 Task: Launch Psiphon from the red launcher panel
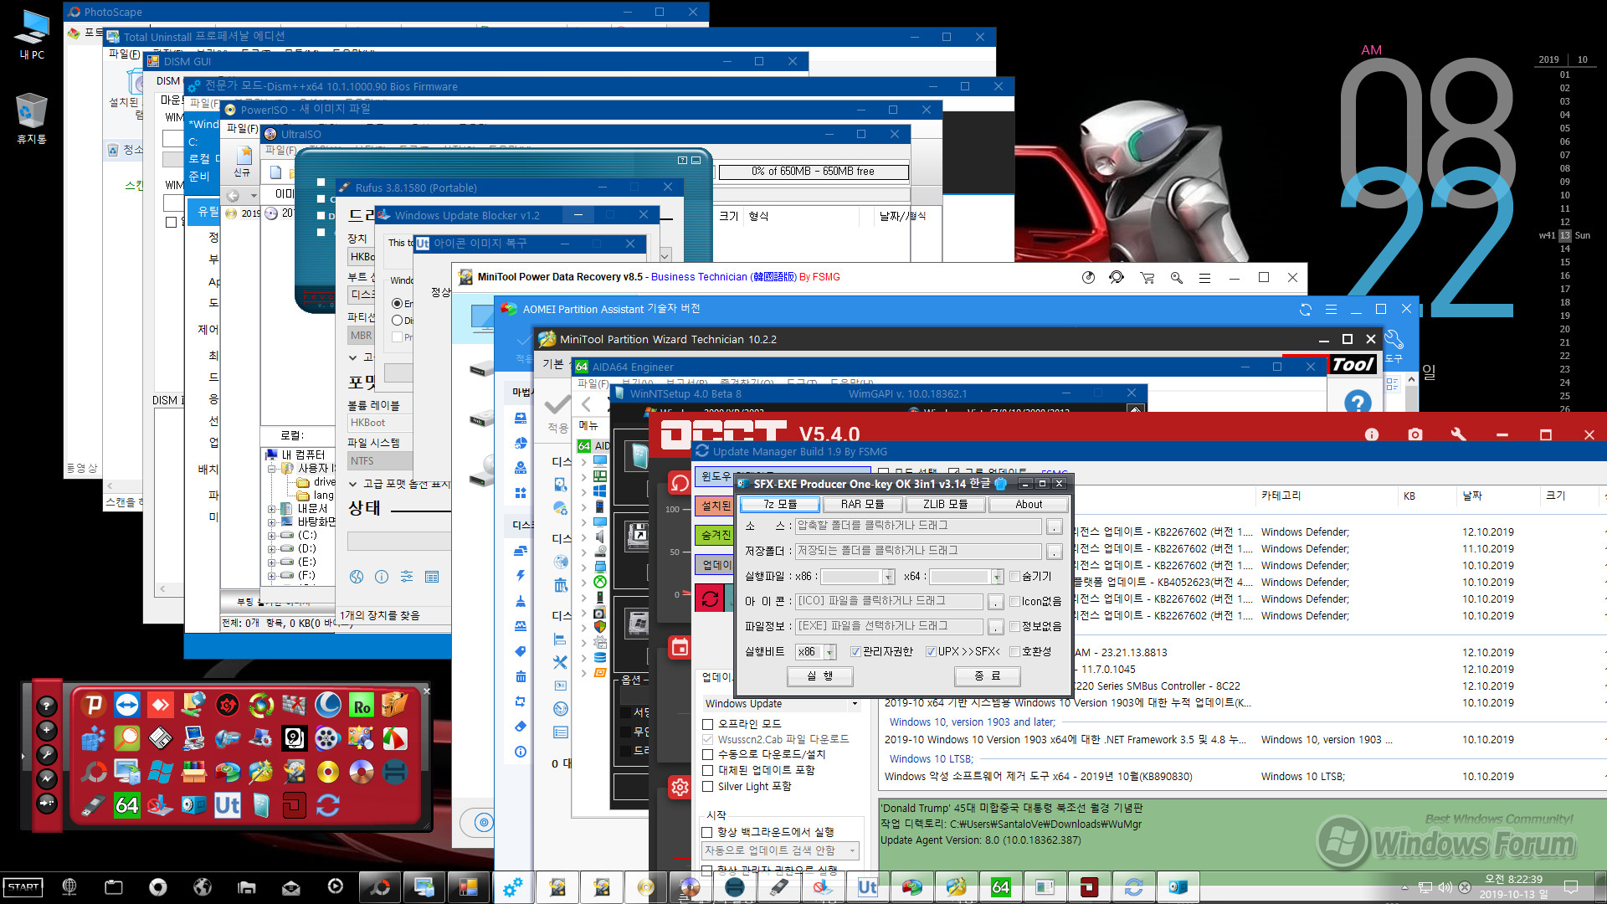(94, 706)
